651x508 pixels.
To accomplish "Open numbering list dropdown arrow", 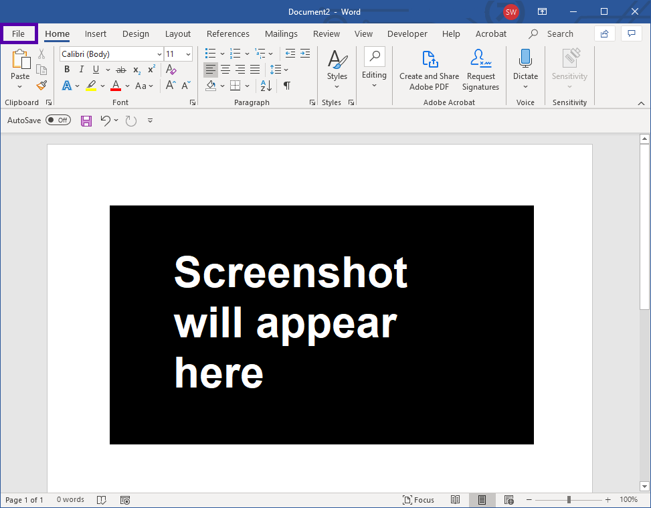I will [x=247, y=54].
